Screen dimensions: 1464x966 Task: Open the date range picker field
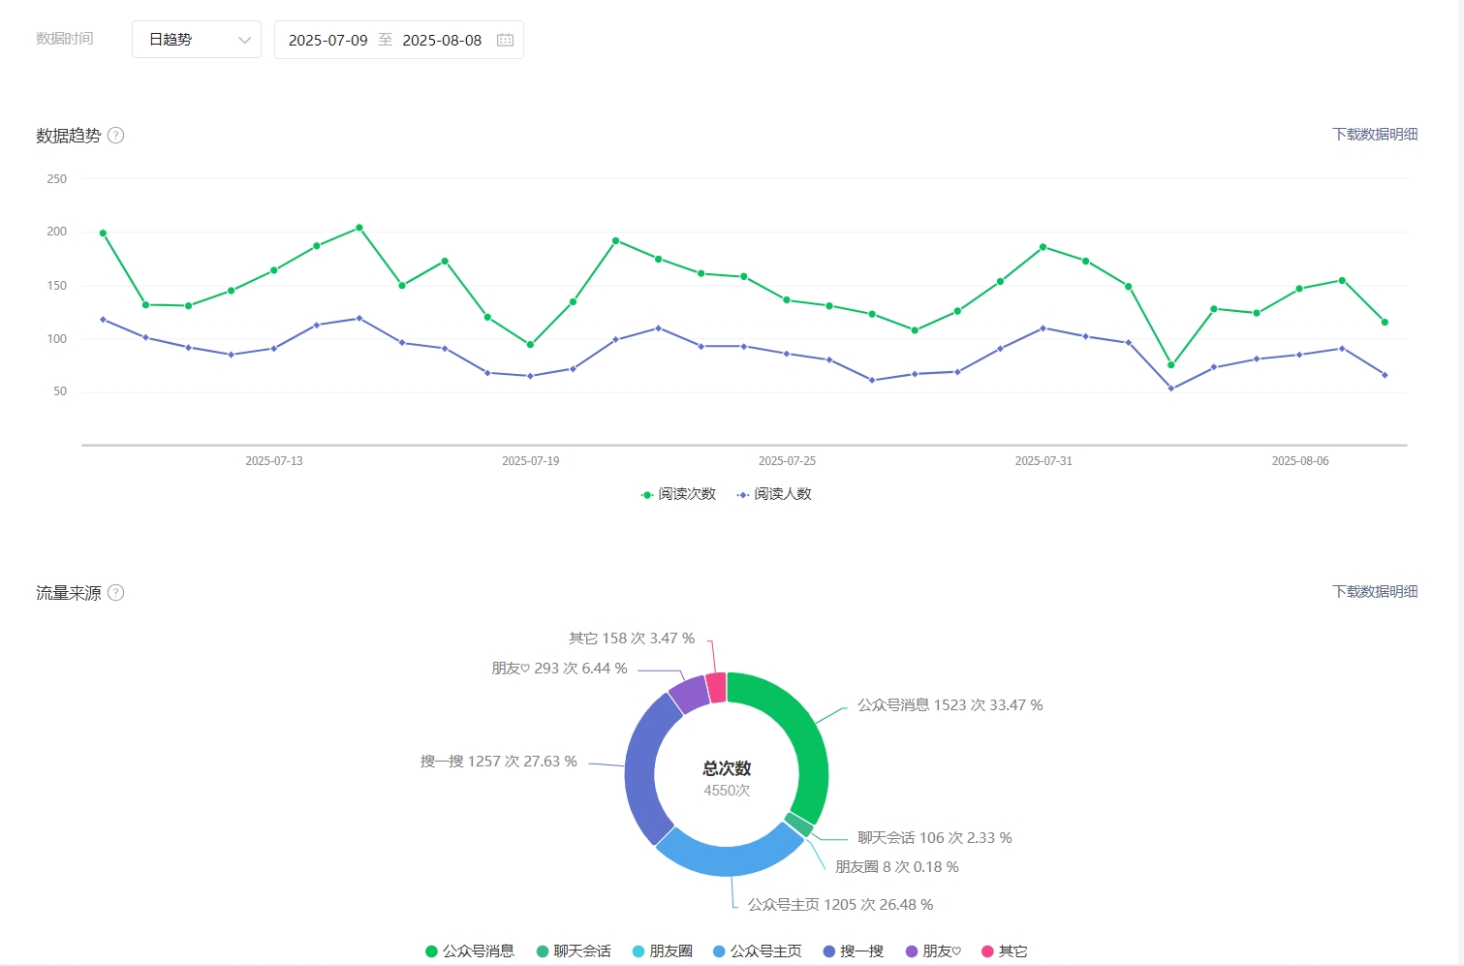pyautogui.click(x=399, y=40)
